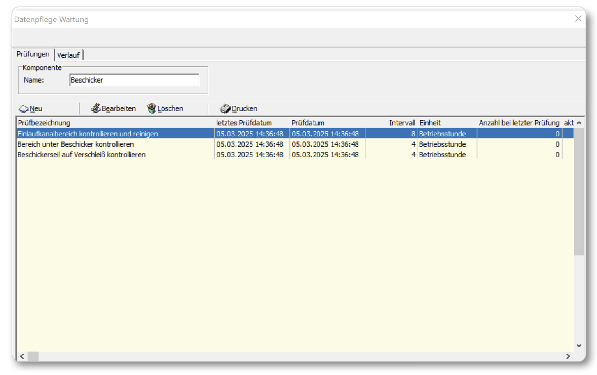Select row Einlaufkanalbereich kontrollieren und reinigen
This screenshot has height=375, width=597.
(295, 134)
